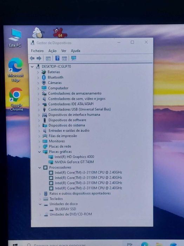Screen dimensions: 184x246
Task: Select the Câmaras webcam icon
Action: pyautogui.click(x=44, y=83)
